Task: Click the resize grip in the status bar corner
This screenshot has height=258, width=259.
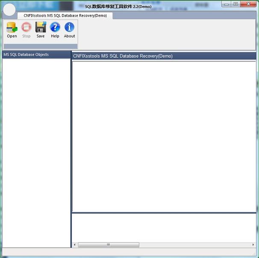Action: coord(255,254)
